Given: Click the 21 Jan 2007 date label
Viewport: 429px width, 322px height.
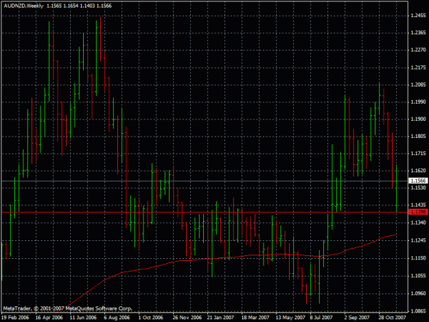Looking at the screenshot, I should (220, 318).
